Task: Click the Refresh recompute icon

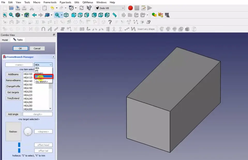Action: point(81,8)
